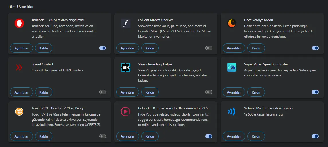Open Ayrıntılar for Super Video Speed Controller
Viewport: 328px width, 147px height.
click(x=234, y=92)
